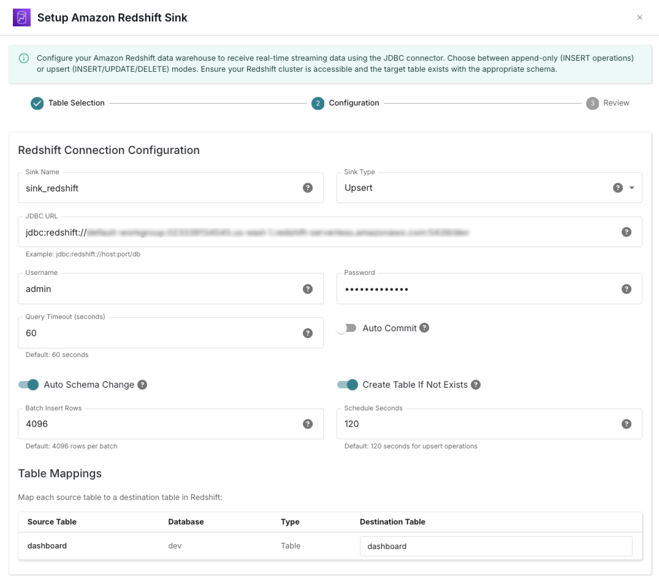
Task: Open the Sink Type dropdown arrow
Action: point(631,188)
